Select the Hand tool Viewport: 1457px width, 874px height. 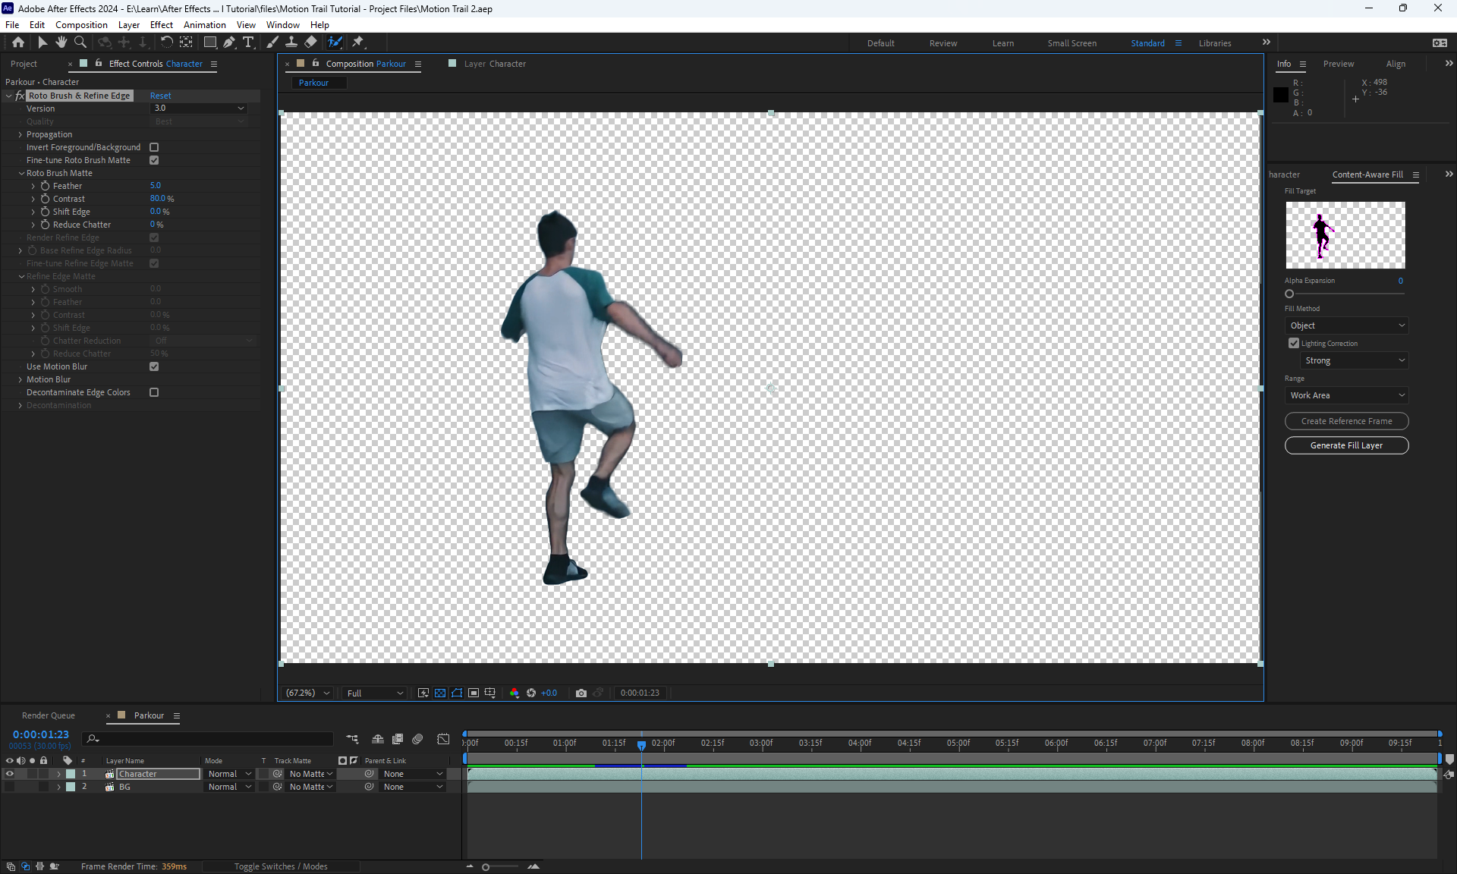coord(61,42)
